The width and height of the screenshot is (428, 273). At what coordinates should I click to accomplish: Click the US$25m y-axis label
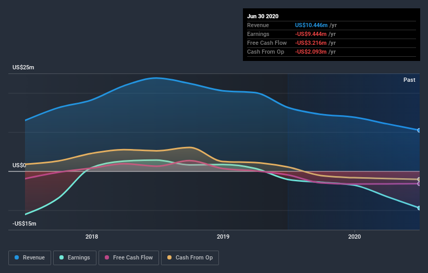(x=23, y=67)
